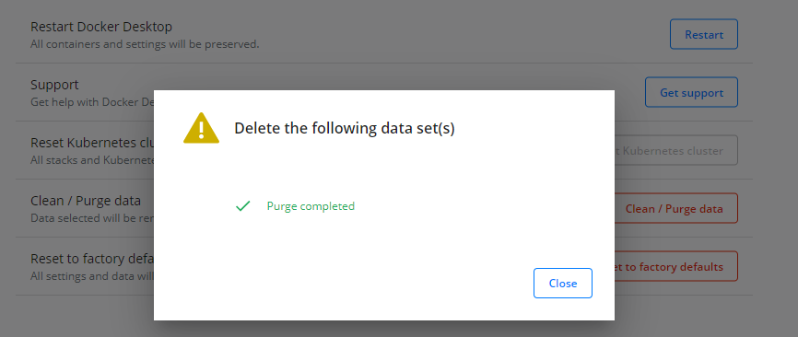The image size is (798, 337).
Task: Click the red Clean / Purge data button
Action: click(675, 208)
